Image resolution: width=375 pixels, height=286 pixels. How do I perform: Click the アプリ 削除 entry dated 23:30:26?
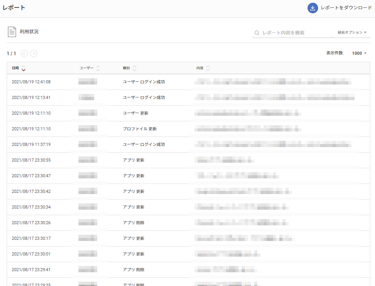coord(134,223)
